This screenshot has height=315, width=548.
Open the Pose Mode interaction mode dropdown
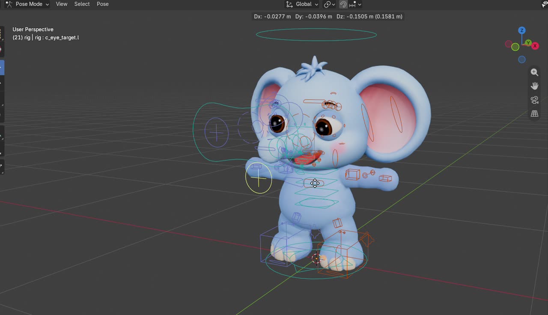point(27,4)
